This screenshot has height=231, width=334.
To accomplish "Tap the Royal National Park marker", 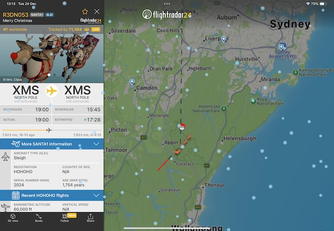I will click(x=253, y=101).
